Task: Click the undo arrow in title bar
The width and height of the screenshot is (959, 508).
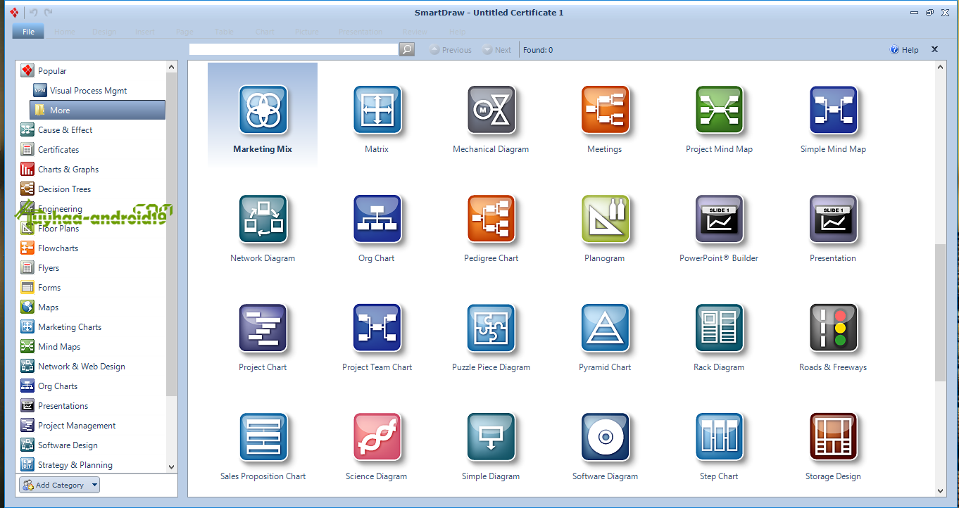Action: click(x=34, y=13)
